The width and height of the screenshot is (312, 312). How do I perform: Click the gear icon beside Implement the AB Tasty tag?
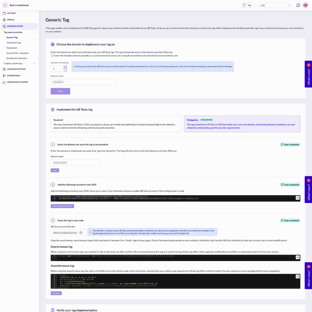[52, 110]
